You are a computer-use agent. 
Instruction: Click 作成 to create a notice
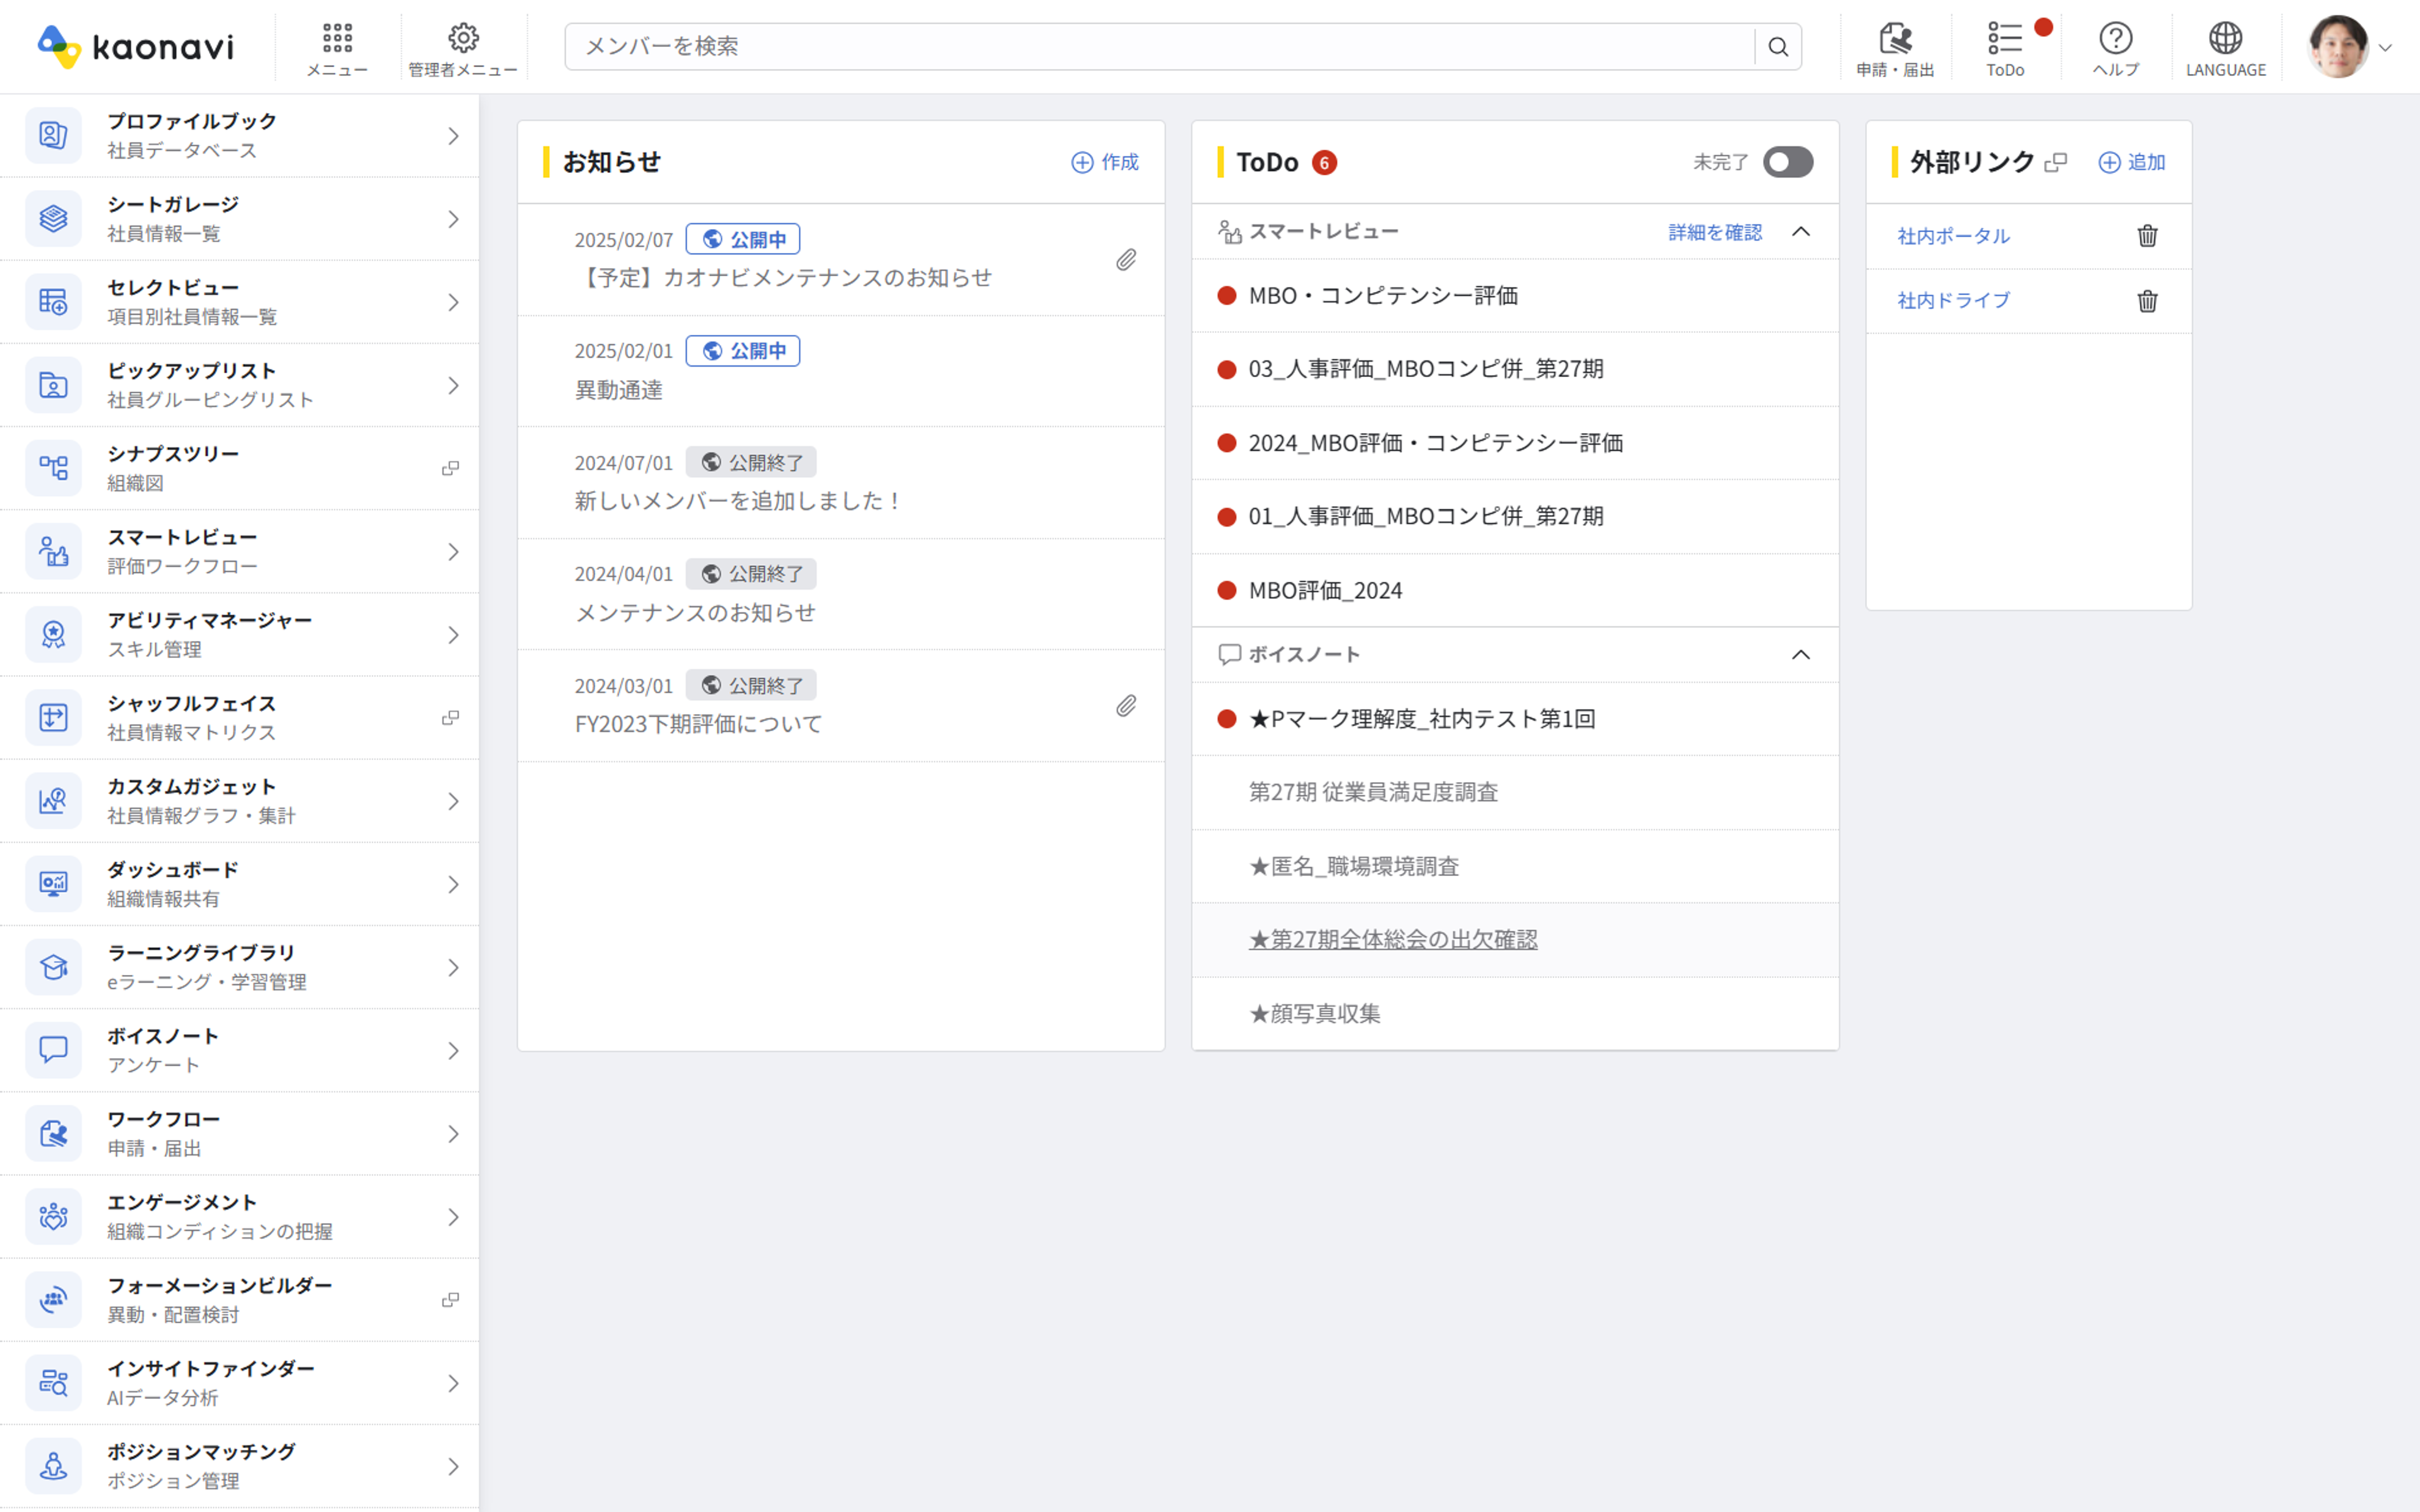pyautogui.click(x=1105, y=162)
